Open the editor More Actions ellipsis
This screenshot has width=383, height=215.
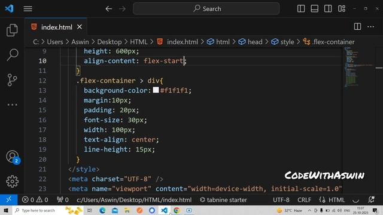click(371, 26)
